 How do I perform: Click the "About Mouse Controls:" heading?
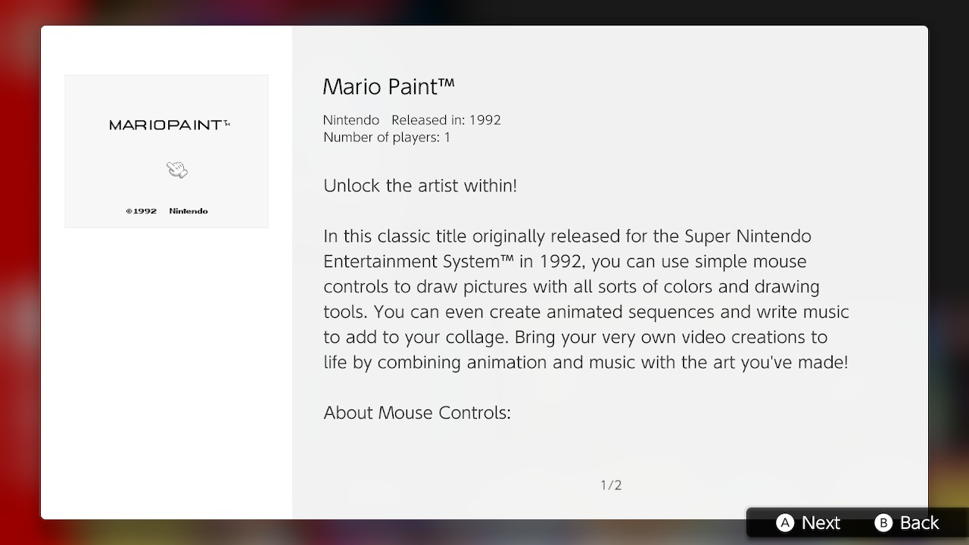(417, 413)
